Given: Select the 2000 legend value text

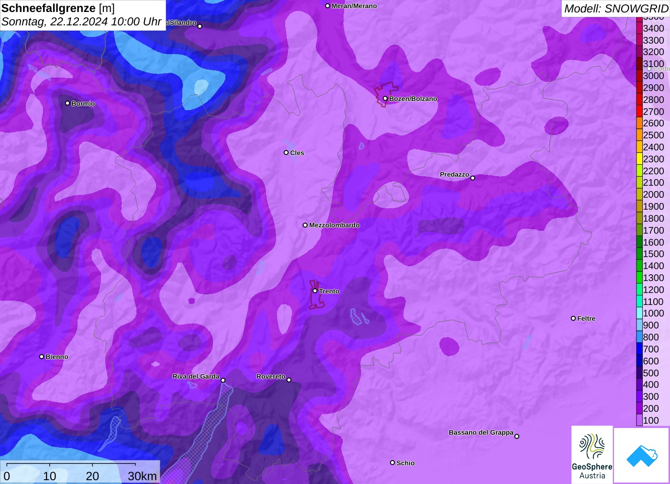Looking at the screenshot, I should 654,195.
